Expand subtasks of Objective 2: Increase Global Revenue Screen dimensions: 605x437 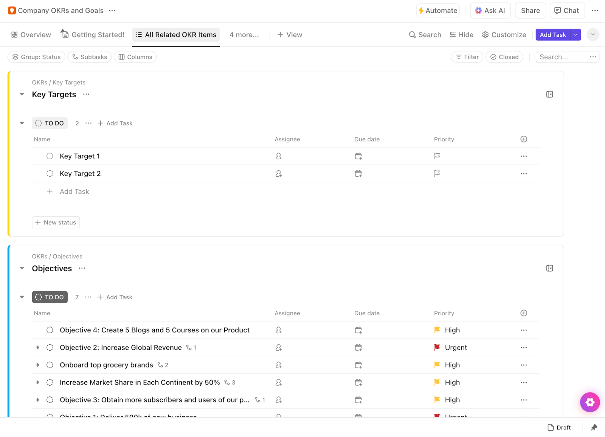tap(38, 348)
